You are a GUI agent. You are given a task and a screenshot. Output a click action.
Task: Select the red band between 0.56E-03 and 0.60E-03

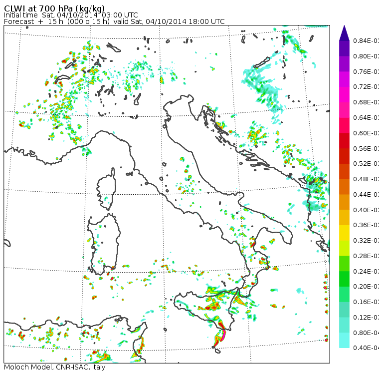(x=344, y=141)
